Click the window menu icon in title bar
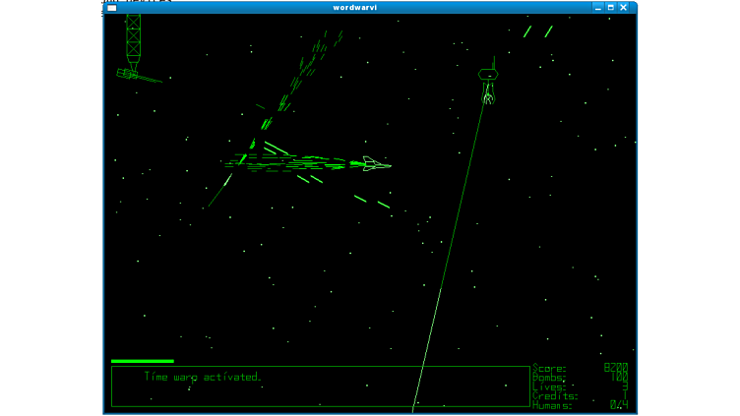Image resolution: width=740 pixels, height=416 pixels. 111,7
